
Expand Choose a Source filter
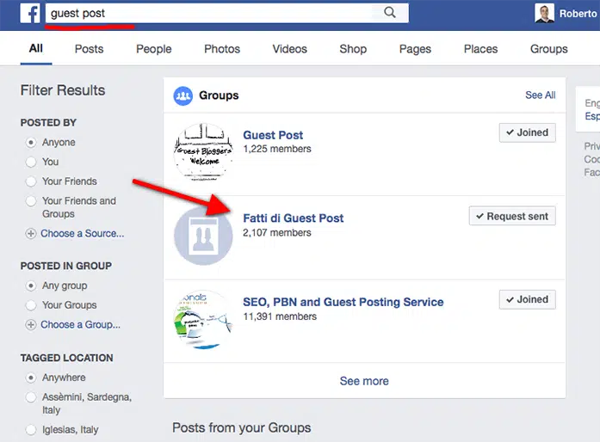pyautogui.click(x=83, y=234)
